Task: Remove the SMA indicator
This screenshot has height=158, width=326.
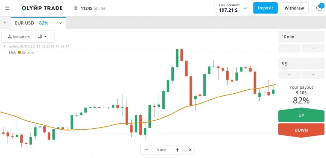Action: pos(33,53)
